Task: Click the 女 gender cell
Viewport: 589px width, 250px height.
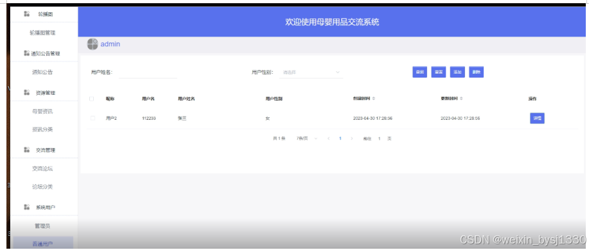Action: pyautogui.click(x=267, y=118)
